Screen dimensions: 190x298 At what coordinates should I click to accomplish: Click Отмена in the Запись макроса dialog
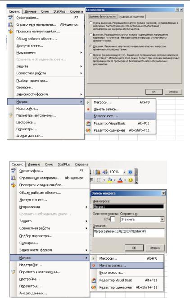pyautogui.click(x=155, y=248)
